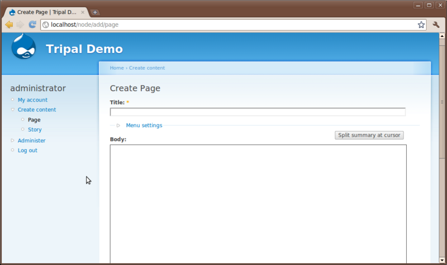Click the page scrollbar up arrow
The image size is (447, 265).
point(442,36)
